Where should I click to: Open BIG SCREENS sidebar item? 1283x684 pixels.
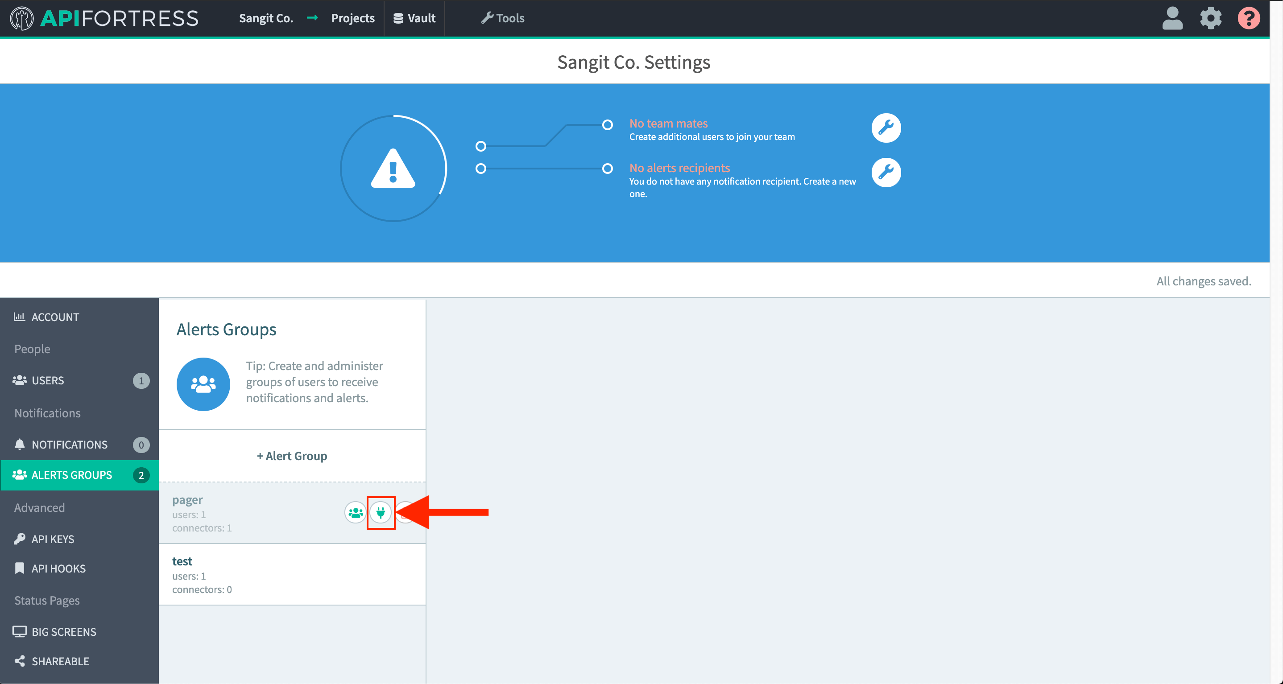(x=64, y=632)
